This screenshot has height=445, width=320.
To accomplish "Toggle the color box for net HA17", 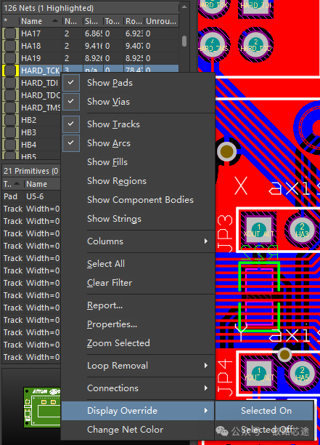I will click(10, 33).
